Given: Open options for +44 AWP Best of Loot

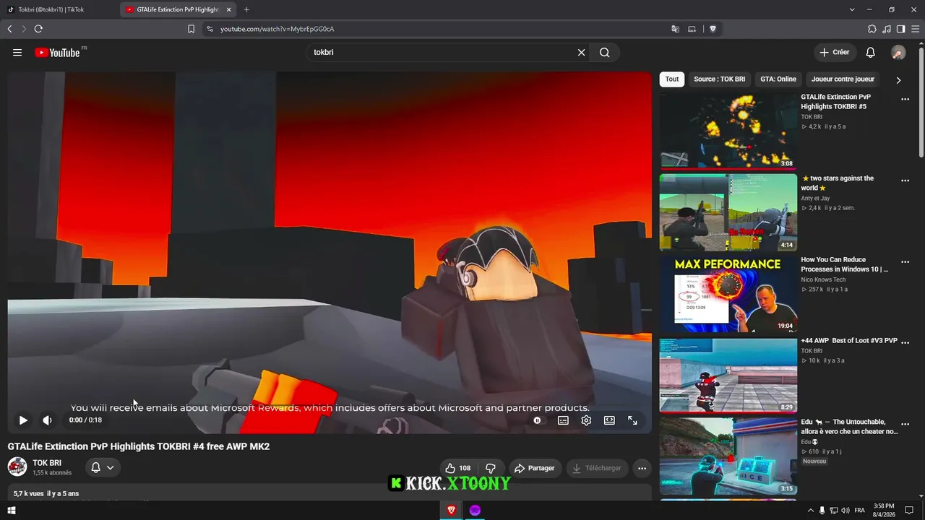Looking at the screenshot, I should click(x=905, y=344).
